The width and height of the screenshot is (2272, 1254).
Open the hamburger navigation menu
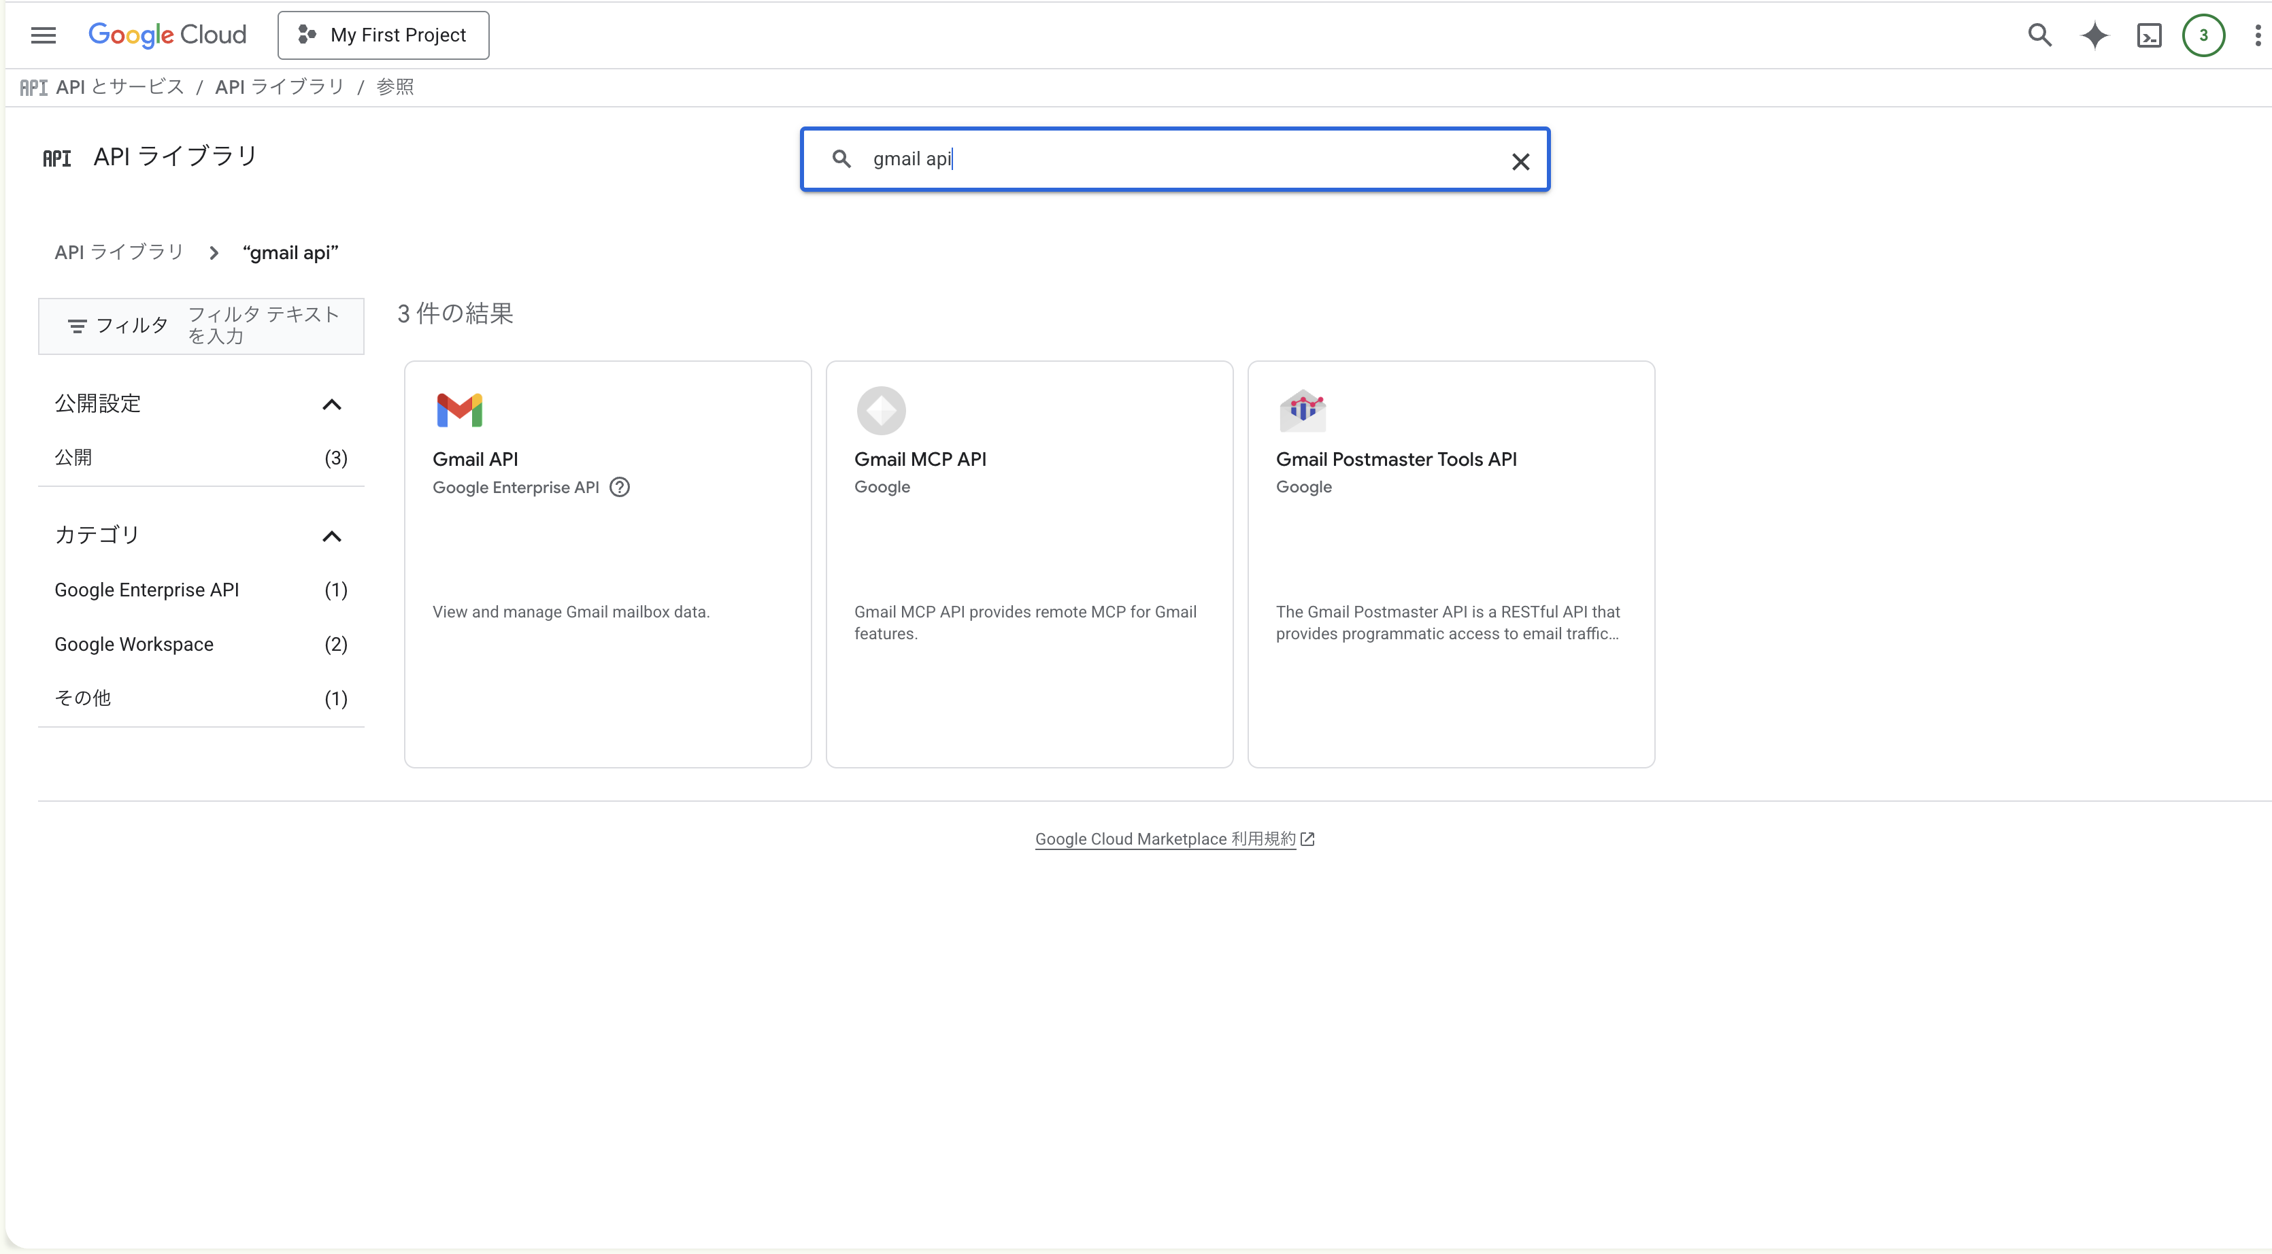(x=44, y=35)
